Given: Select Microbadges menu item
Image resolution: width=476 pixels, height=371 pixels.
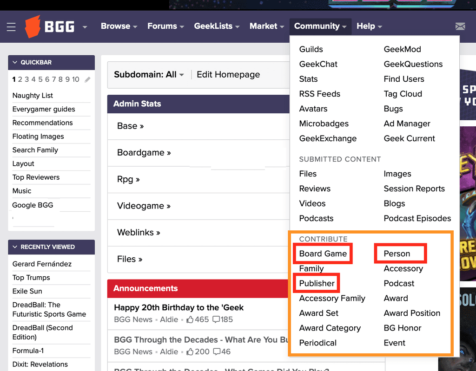Looking at the screenshot, I should (x=324, y=124).
